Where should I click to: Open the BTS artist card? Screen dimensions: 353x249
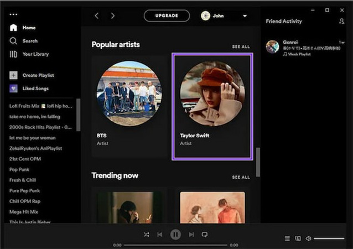click(x=128, y=105)
